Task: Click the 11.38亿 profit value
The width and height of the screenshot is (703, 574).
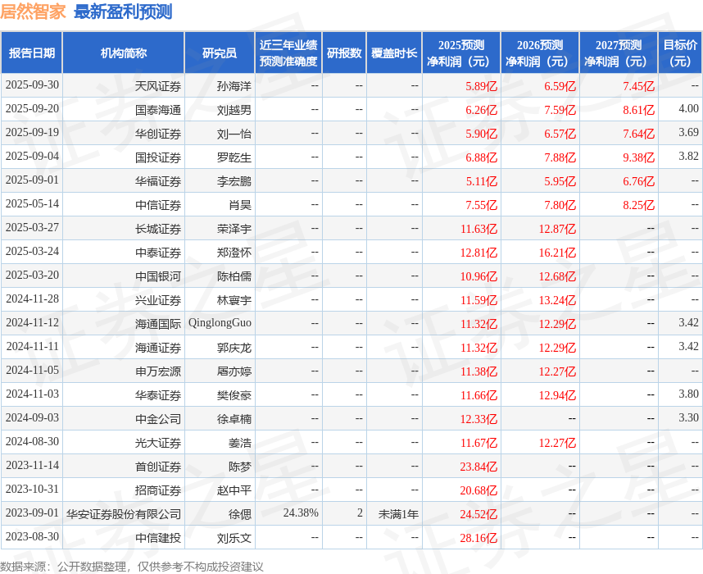Action: [478, 371]
